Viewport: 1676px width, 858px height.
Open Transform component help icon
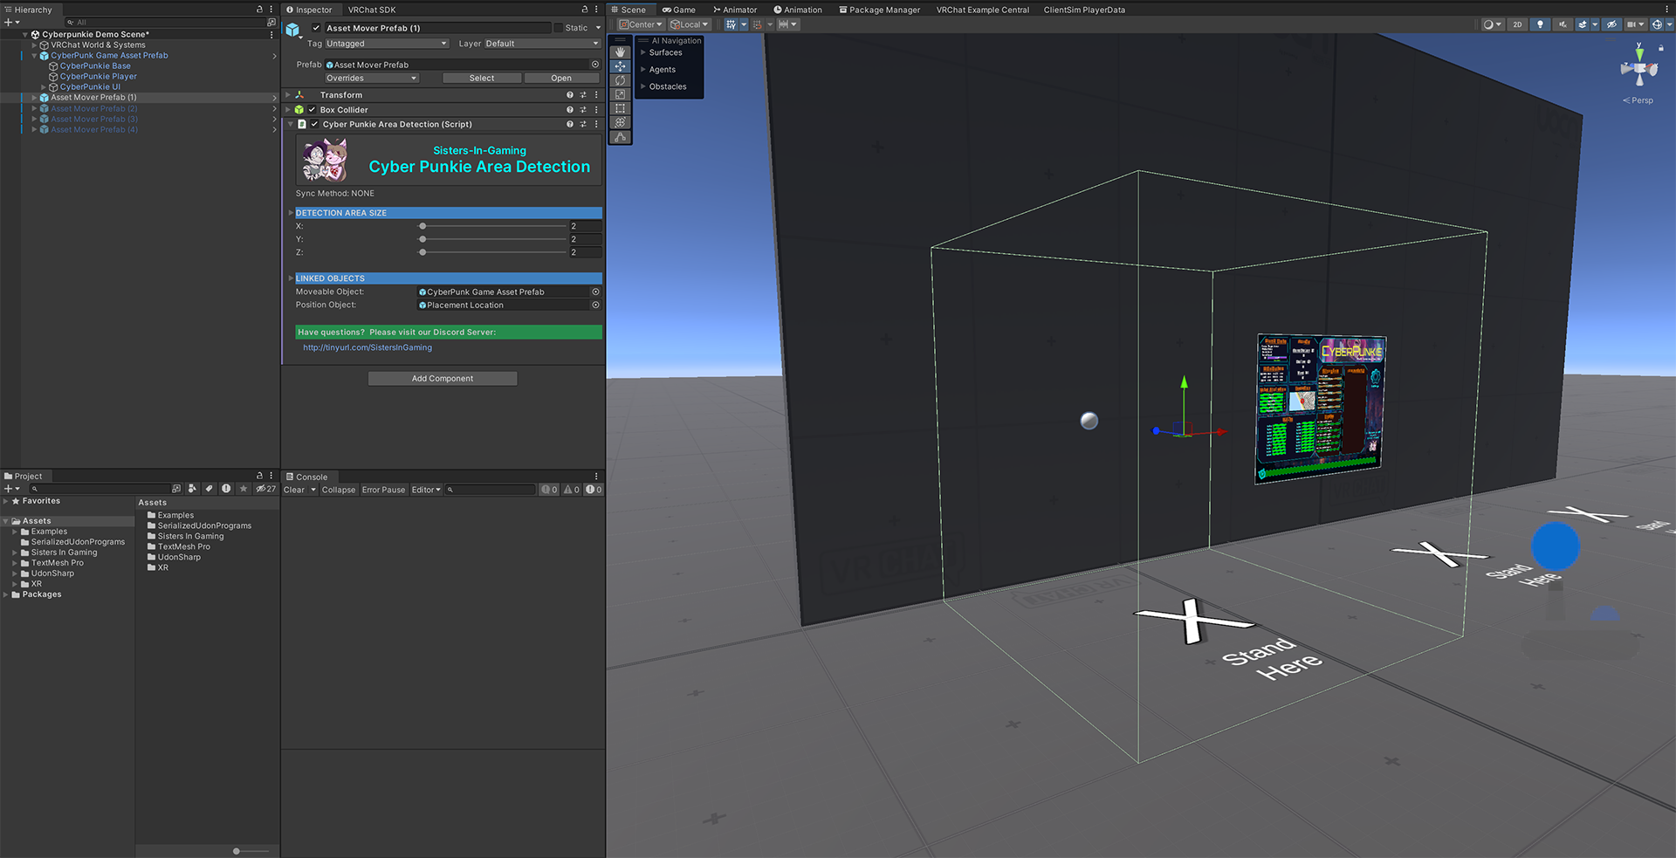[570, 95]
